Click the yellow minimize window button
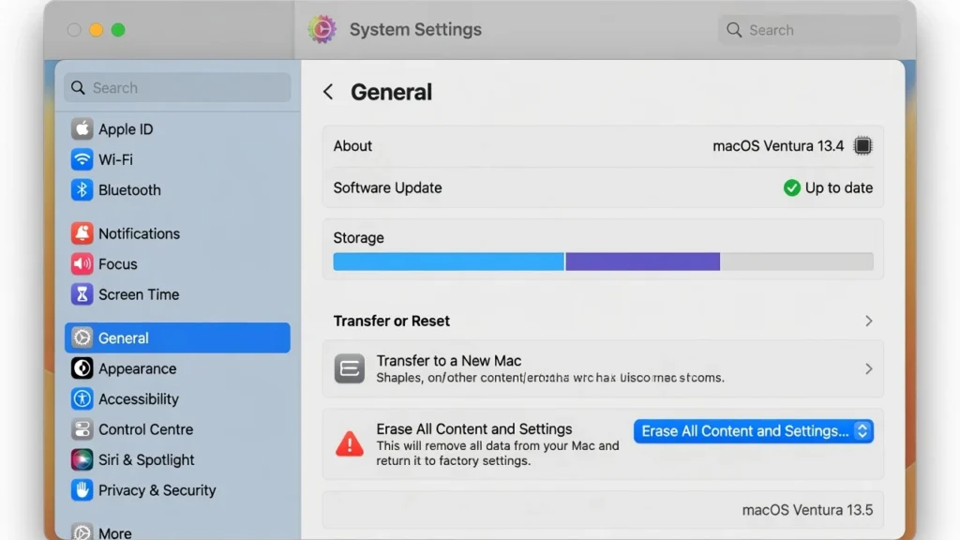Screen dimensions: 960x540 pyautogui.click(x=97, y=30)
